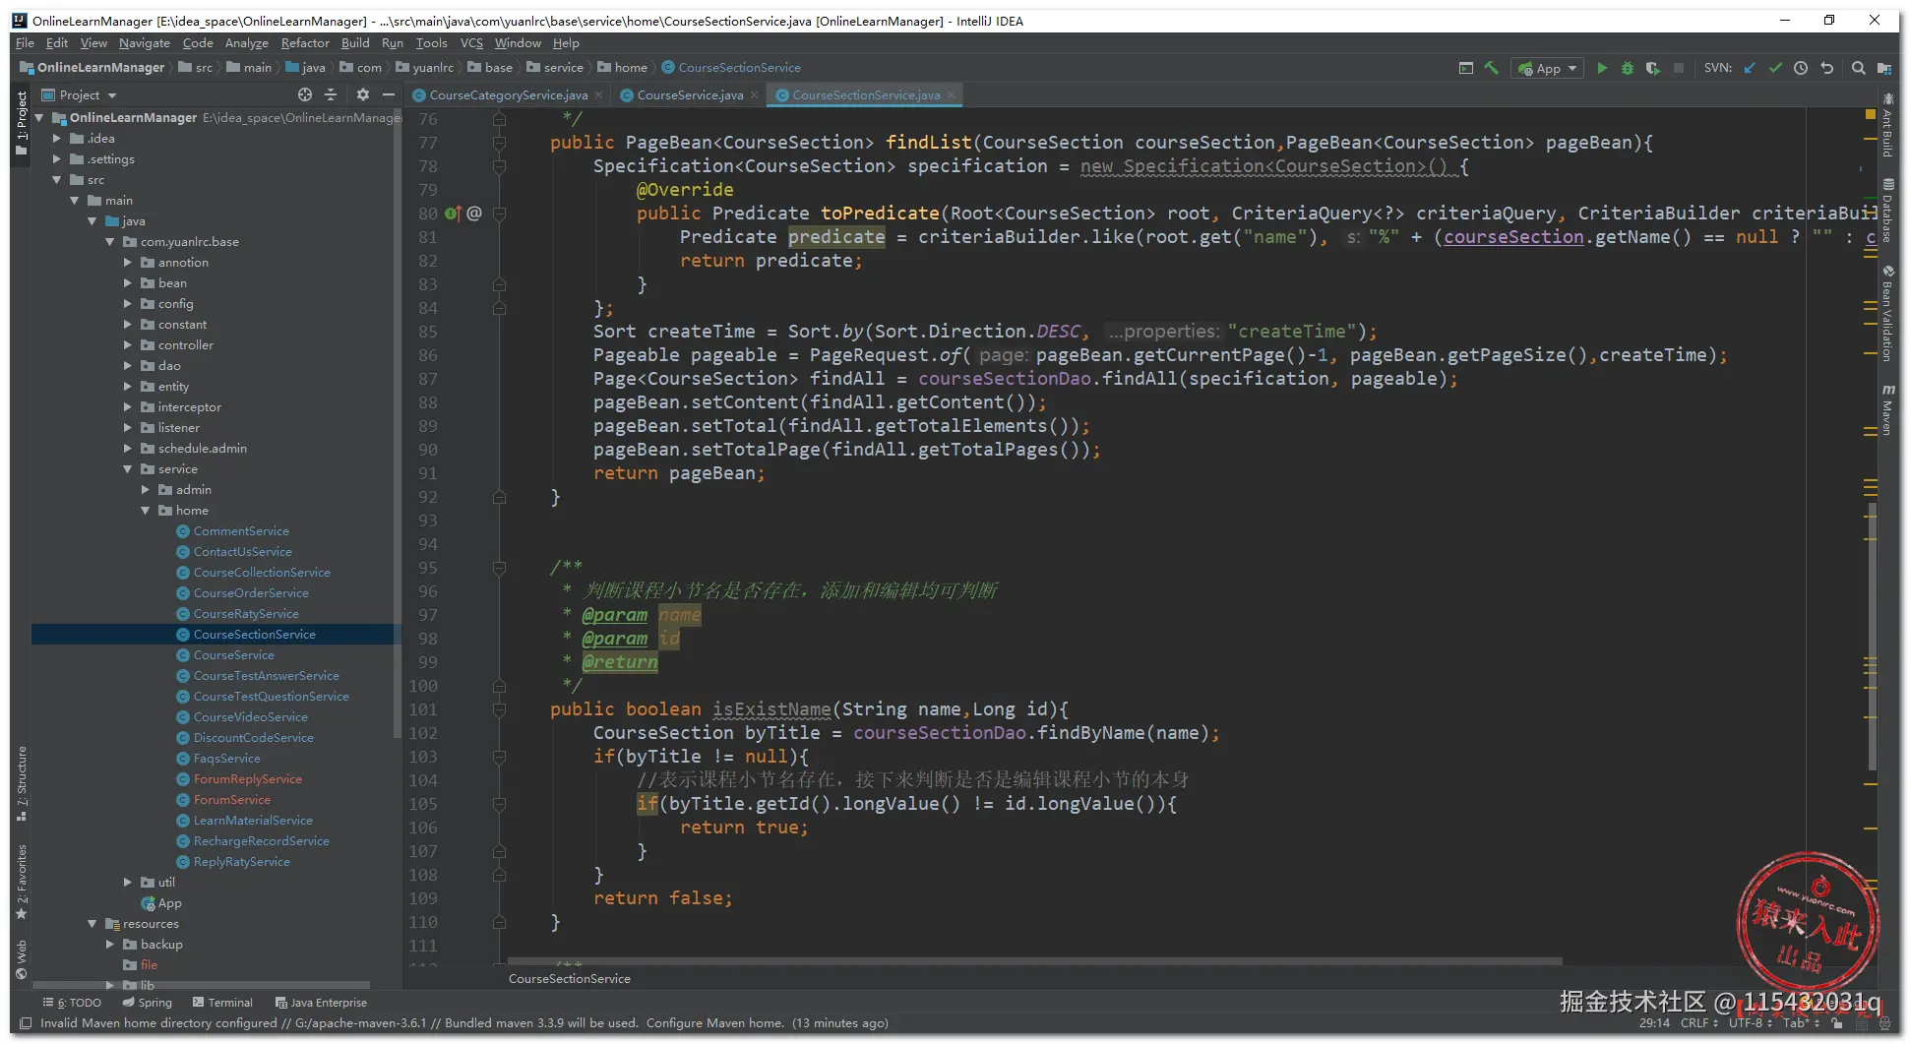Toggle read-only lock in status bar
This screenshot has width=1910, height=1044.
pyautogui.click(x=1837, y=1023)
